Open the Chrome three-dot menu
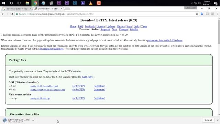 tap(218, 14)
